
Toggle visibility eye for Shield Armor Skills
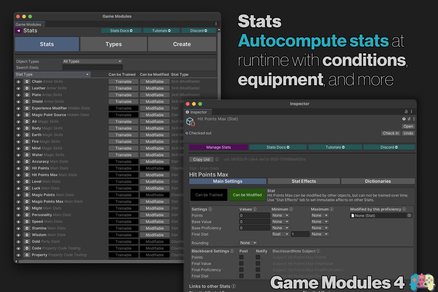tap(18, 101)
